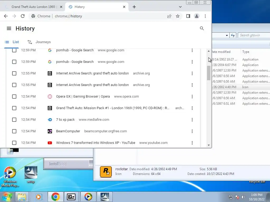Image resolution: width=270 pixels, height=202 pixels.
Task: Refresh the Explorer folder view
Action: click(x=233, y=36)
